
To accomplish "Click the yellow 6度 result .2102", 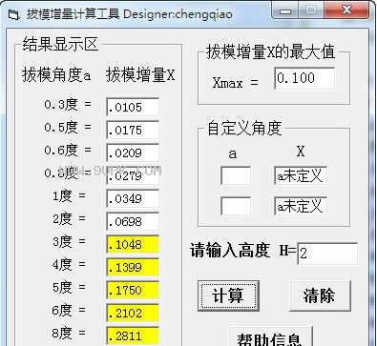I will (x=133, y=313).
